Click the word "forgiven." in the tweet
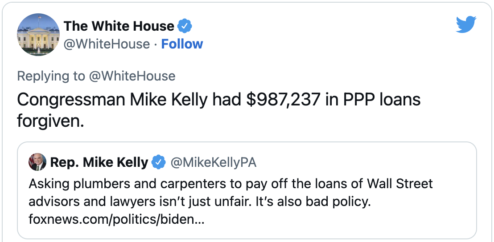Viewport: 494px width, 242px height. pyautogui.click(x=50, y=121)
